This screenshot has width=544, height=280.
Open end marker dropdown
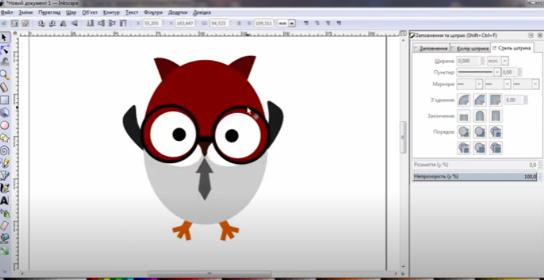(x=526, y=83)
